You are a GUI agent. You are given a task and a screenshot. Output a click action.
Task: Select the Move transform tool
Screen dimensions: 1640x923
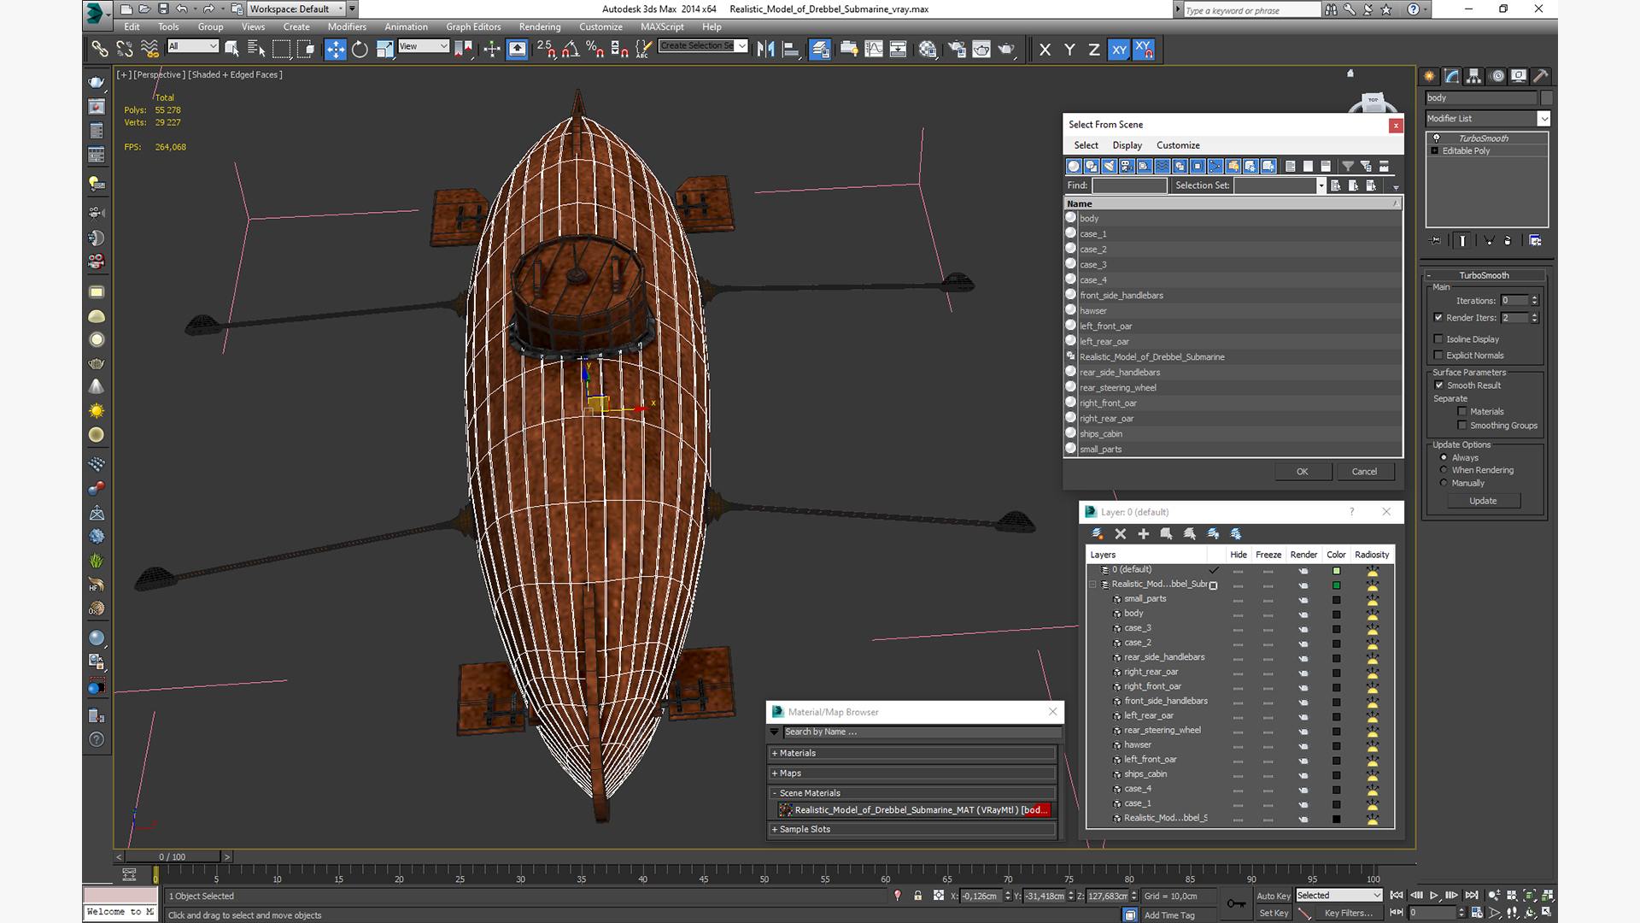pyautogui.click(x=335, y=50)
